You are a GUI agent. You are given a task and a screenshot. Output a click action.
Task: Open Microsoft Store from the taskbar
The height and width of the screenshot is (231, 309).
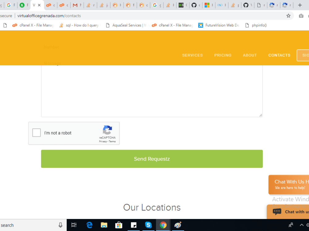coord(119,225)
